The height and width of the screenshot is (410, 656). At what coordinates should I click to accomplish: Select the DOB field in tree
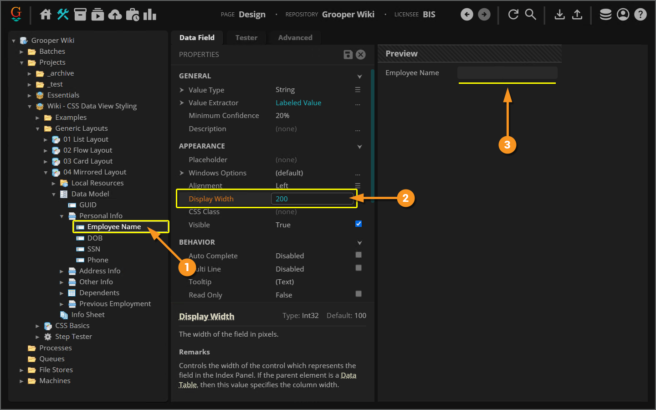click(95, 238)
